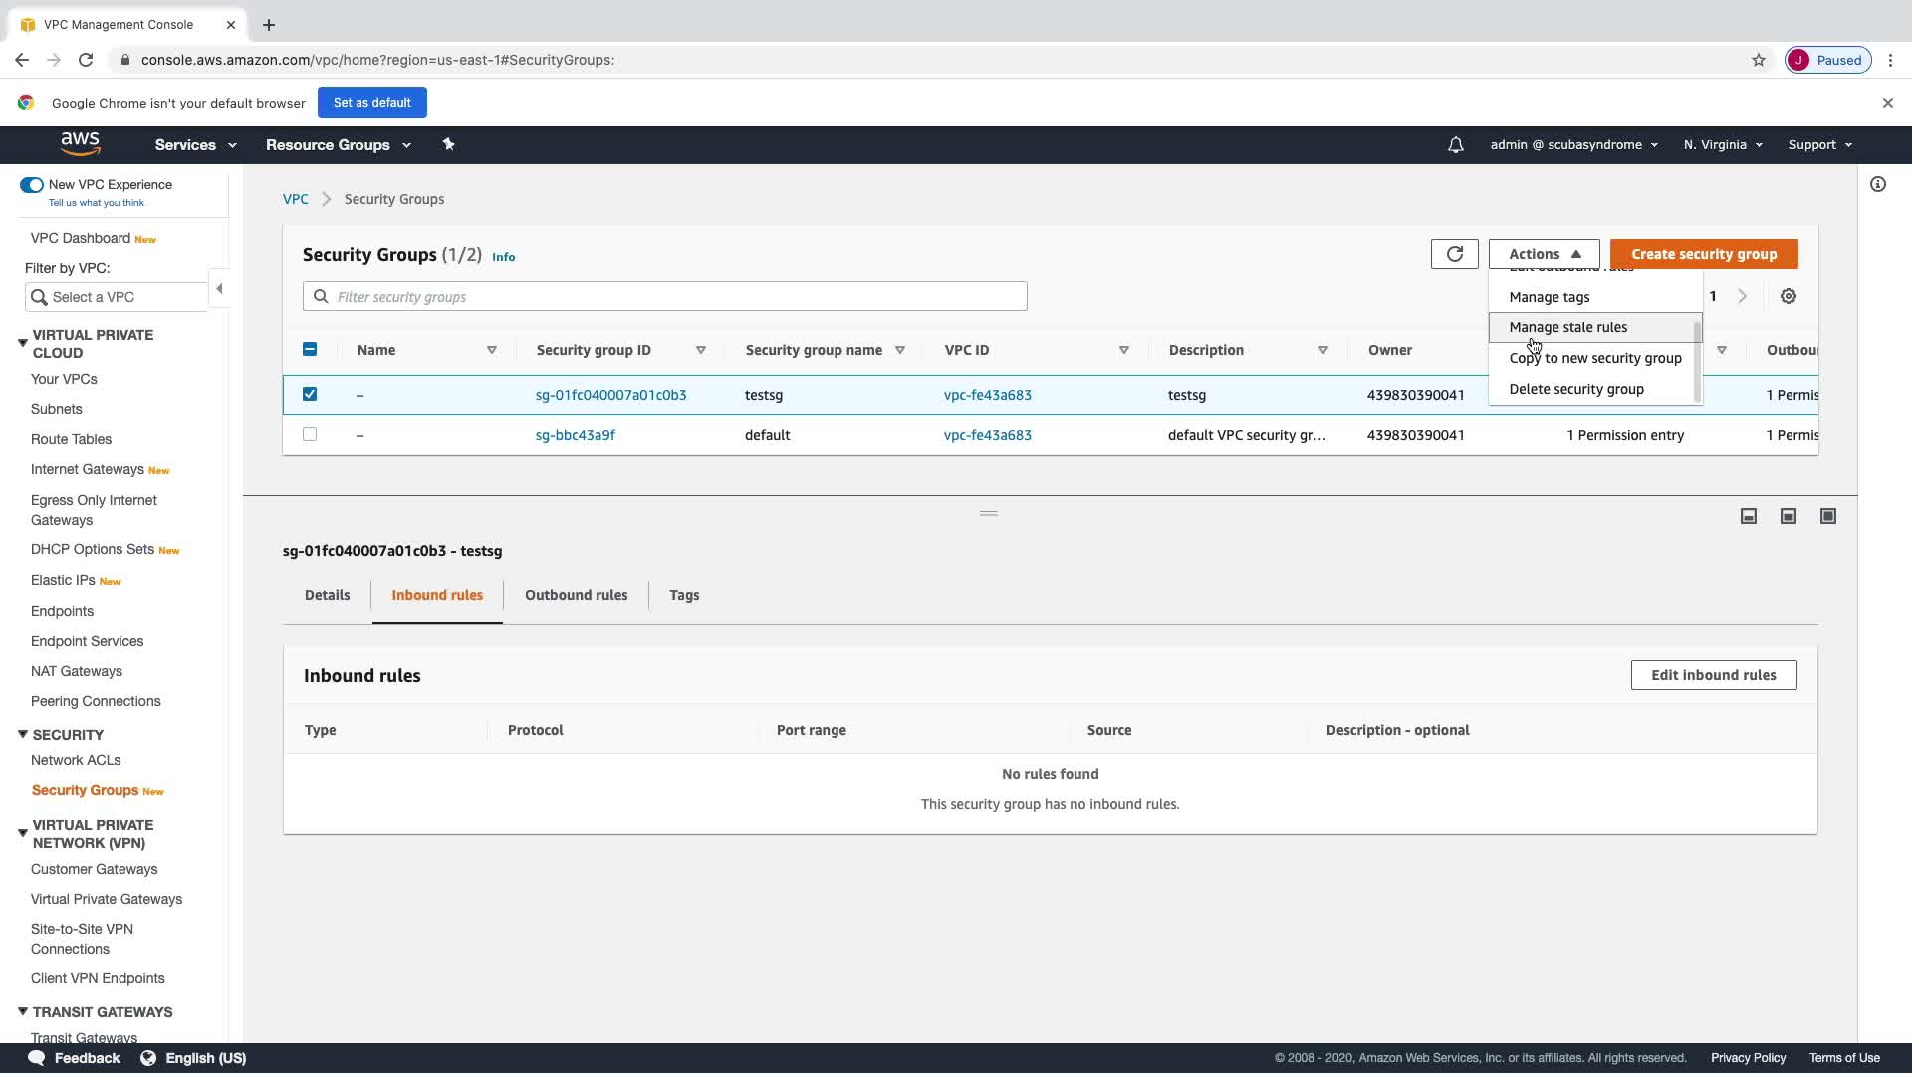Open the table preferences gear icon

click(x=1789, y=297)
